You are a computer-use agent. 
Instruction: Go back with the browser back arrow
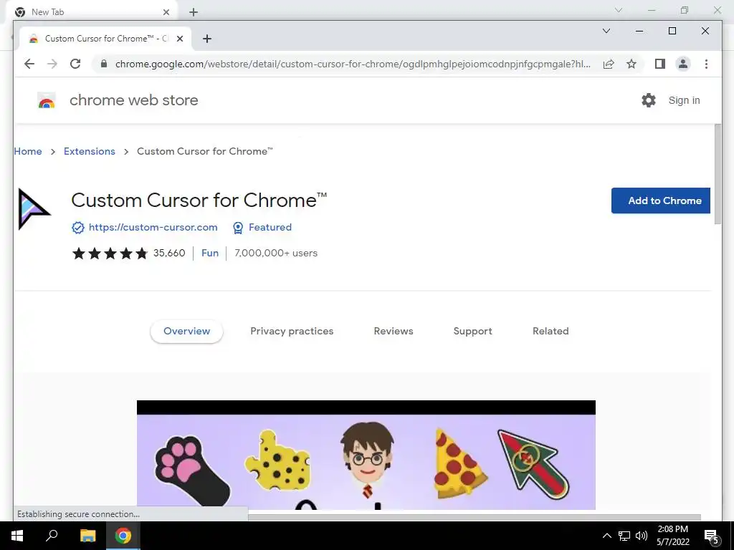(29, 64)
